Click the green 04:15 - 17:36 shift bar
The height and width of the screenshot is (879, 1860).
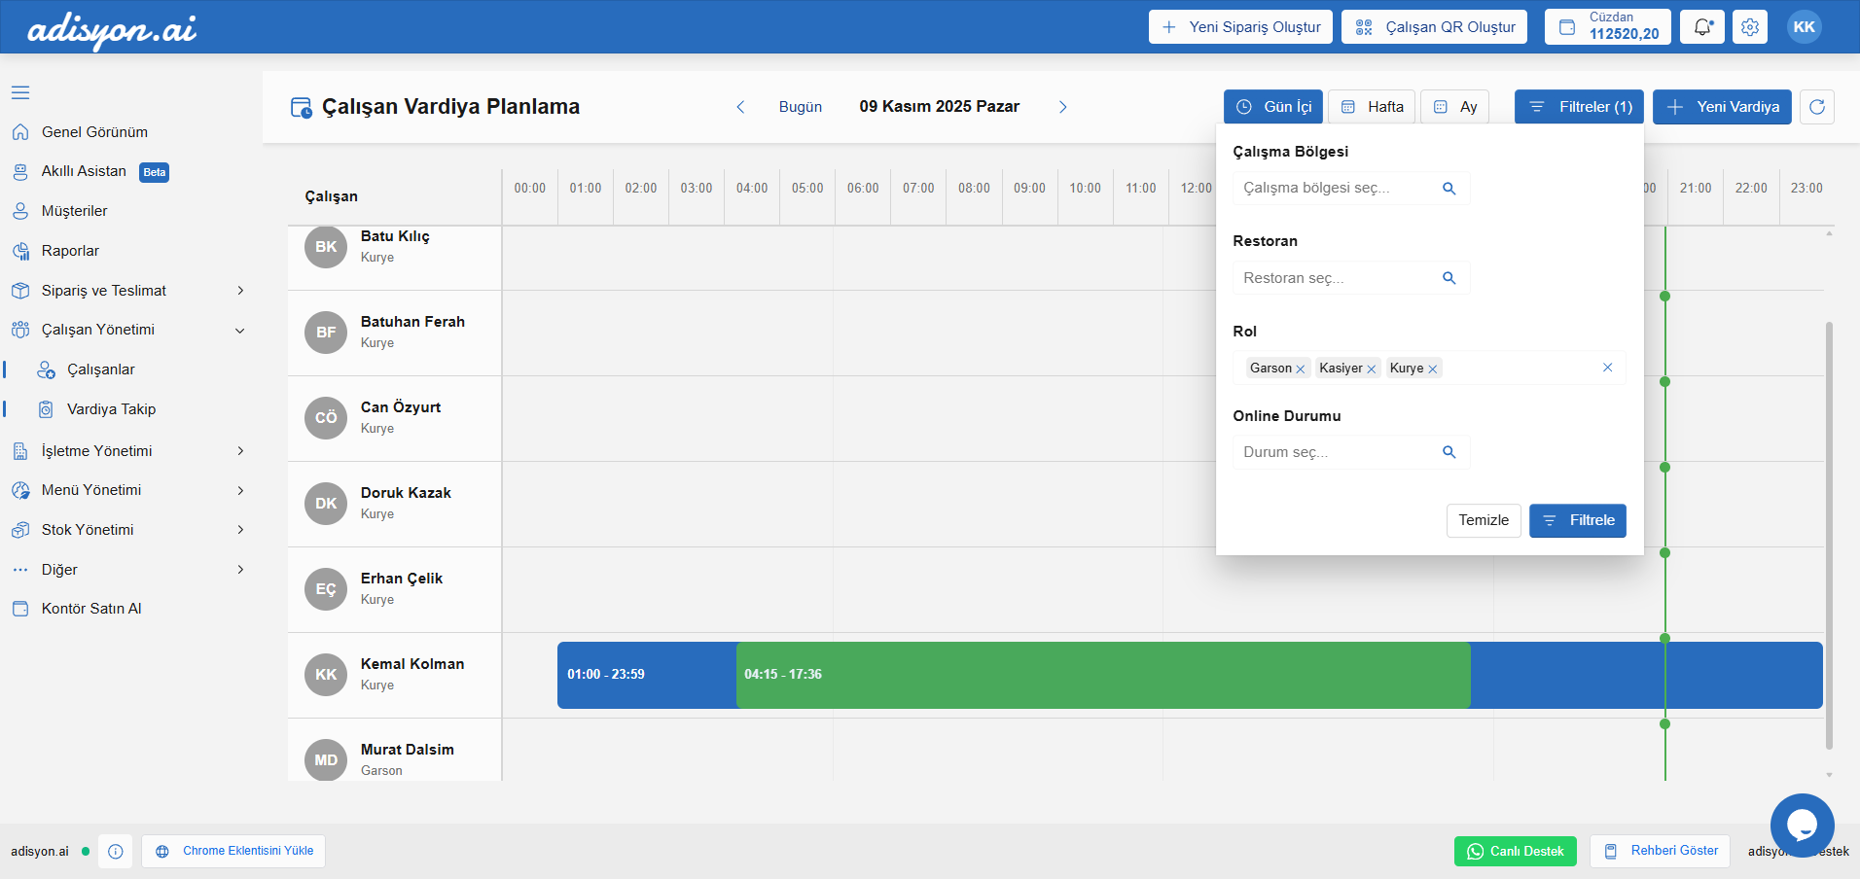1102,675
